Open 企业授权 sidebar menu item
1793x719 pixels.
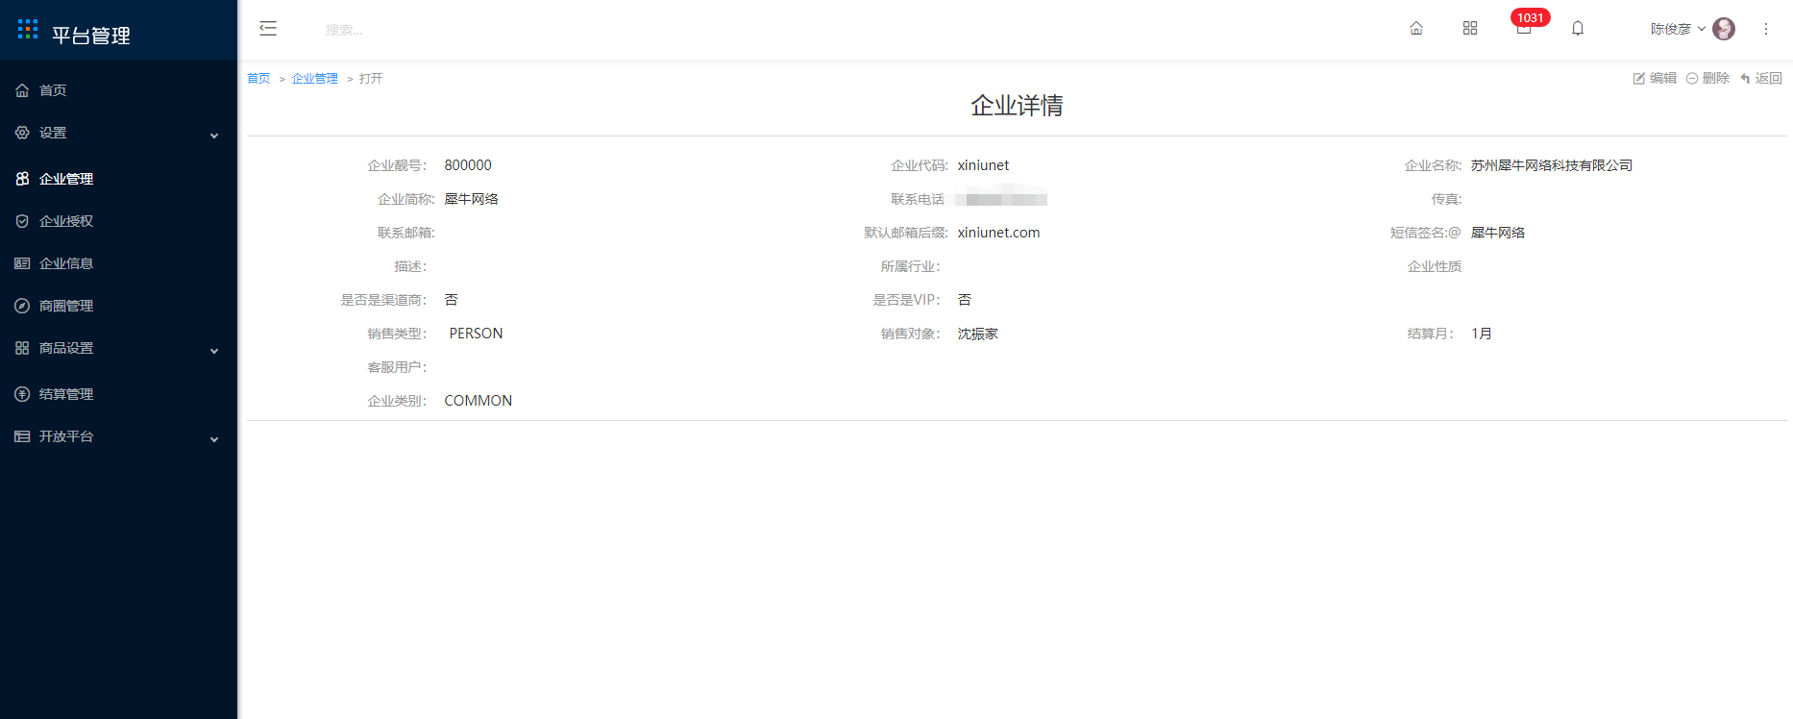118,221
